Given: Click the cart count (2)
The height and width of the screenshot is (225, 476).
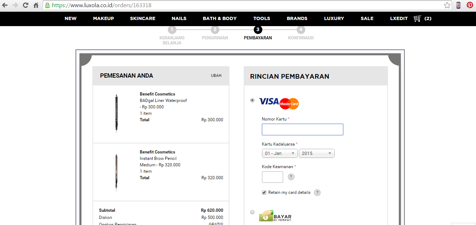Looking at the screenshot, I should [428, 18].
